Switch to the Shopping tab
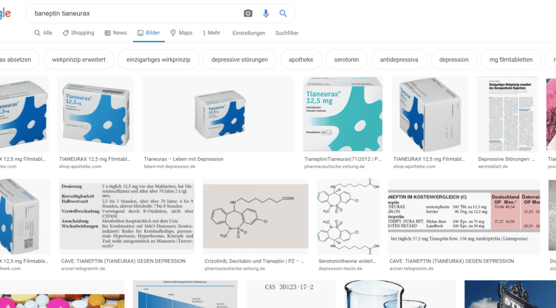Image resolution: width=556 pixels, height=308 pixels. tap(78, 33)
